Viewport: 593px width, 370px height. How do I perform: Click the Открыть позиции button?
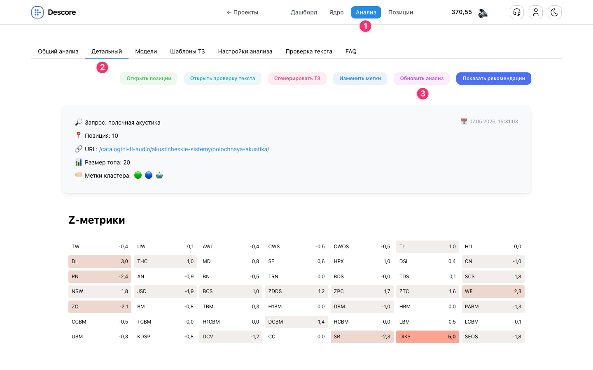click(x=149, y=79)
